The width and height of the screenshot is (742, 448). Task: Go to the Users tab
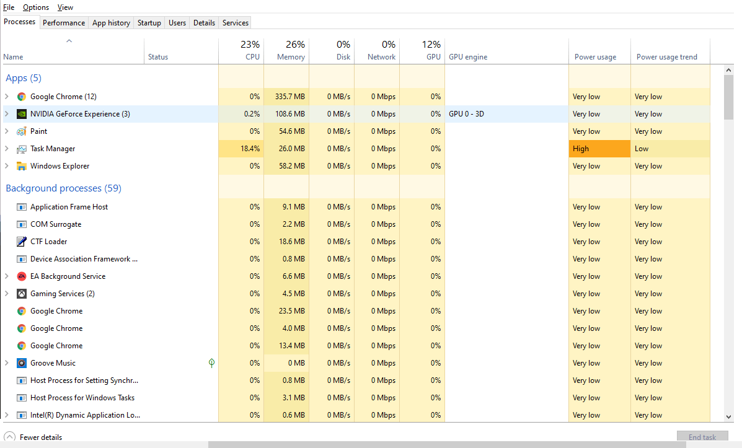(177, 23)
